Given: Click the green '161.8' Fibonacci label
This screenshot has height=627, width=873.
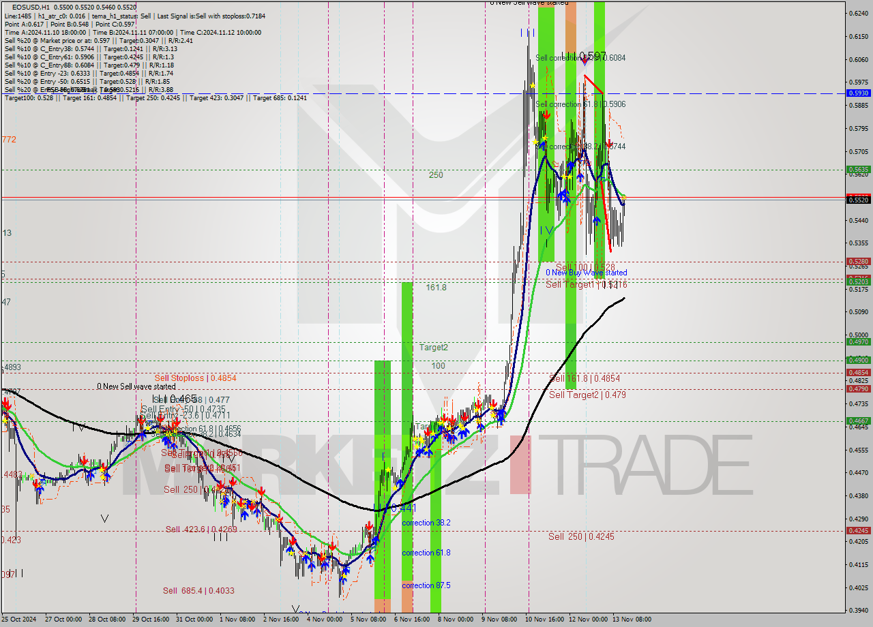Looking at the screenshot, I should [436, 288].
